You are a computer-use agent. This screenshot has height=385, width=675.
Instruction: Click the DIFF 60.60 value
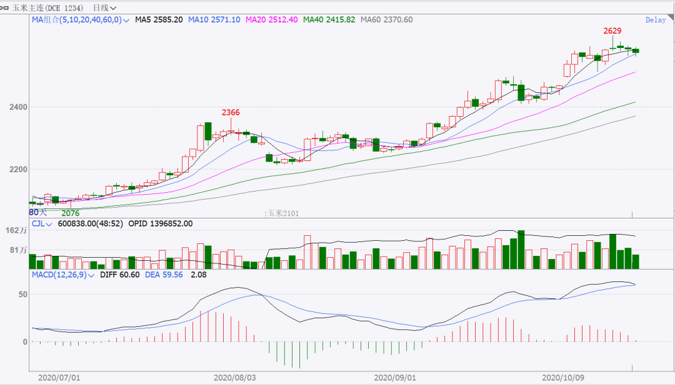click(119, 275)
